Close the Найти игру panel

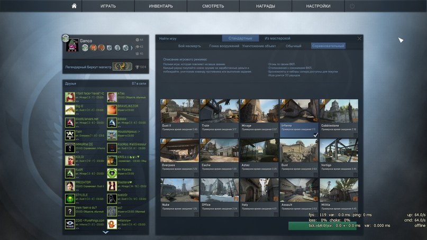[359, 39]
